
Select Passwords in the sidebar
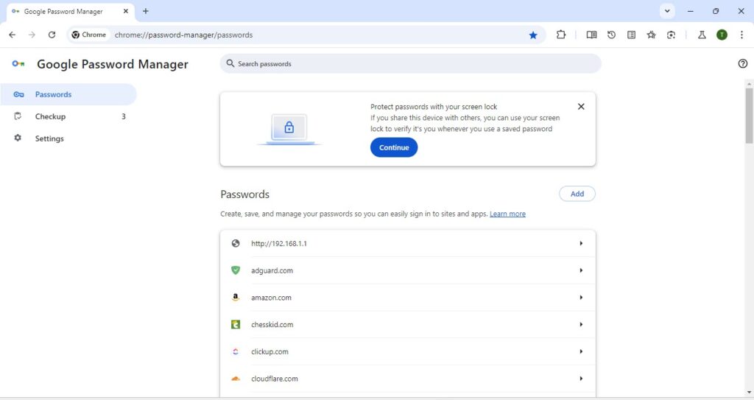[68, 94]
